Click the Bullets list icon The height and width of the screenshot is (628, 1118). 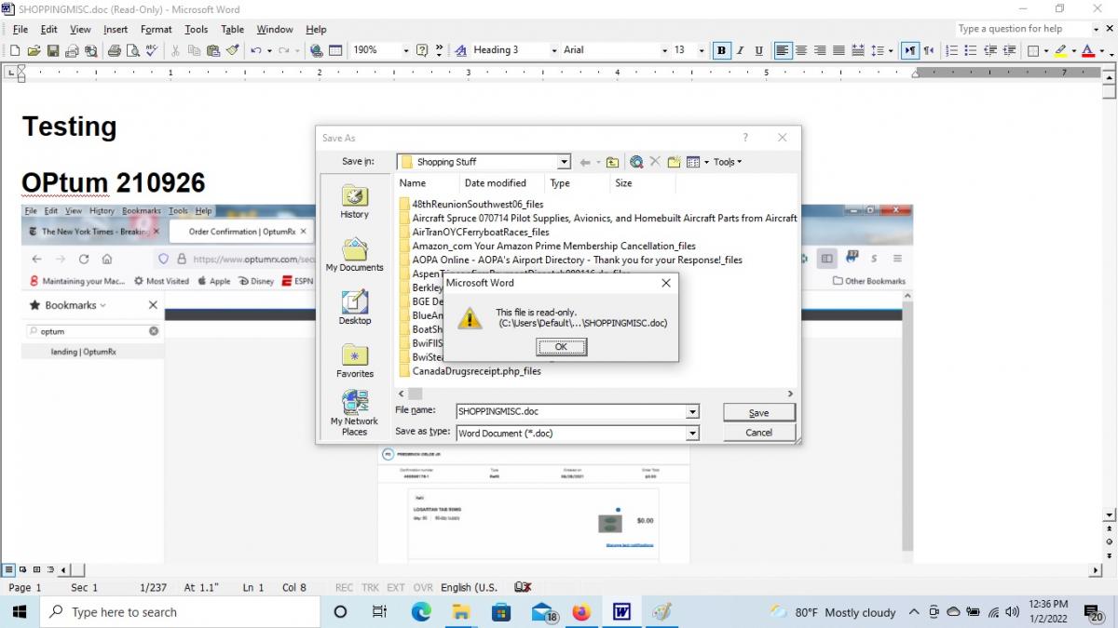click(x=971, y=50)
